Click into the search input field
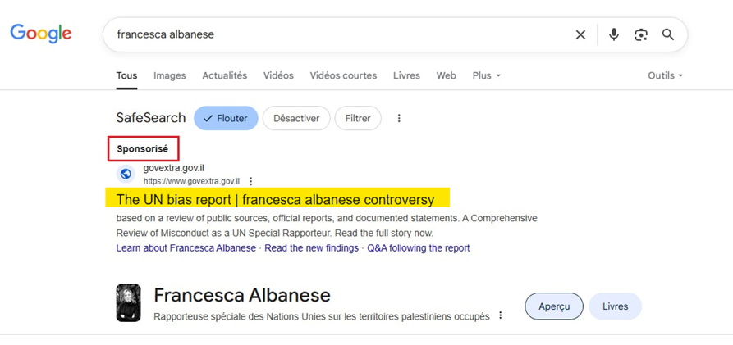 pos(328,34)
